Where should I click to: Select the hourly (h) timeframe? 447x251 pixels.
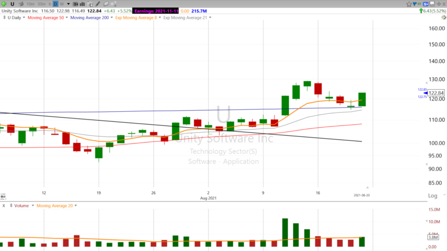click(x=50, y=4)
